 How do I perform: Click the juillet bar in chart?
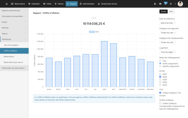(104, 64)
